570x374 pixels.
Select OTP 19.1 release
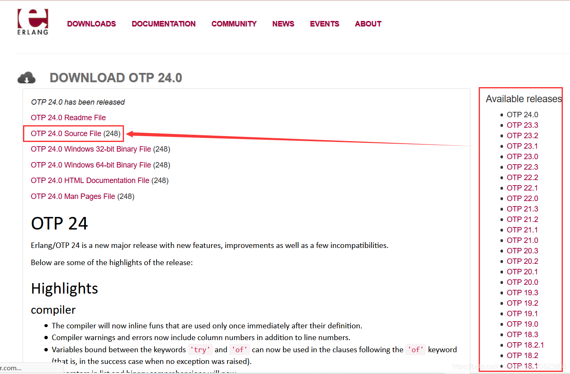click(522, 314)
